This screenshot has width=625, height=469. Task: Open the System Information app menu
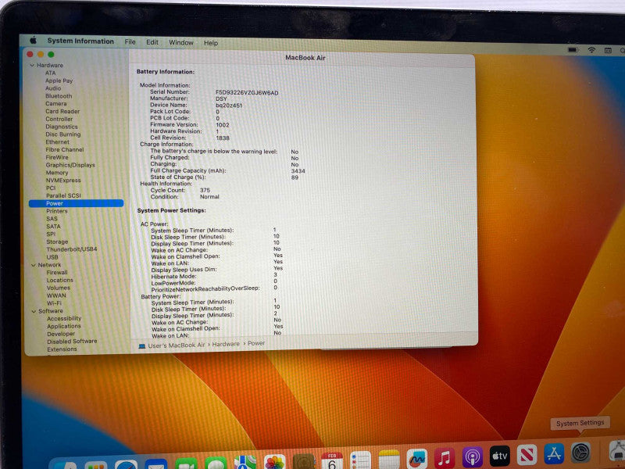[80, 41]
